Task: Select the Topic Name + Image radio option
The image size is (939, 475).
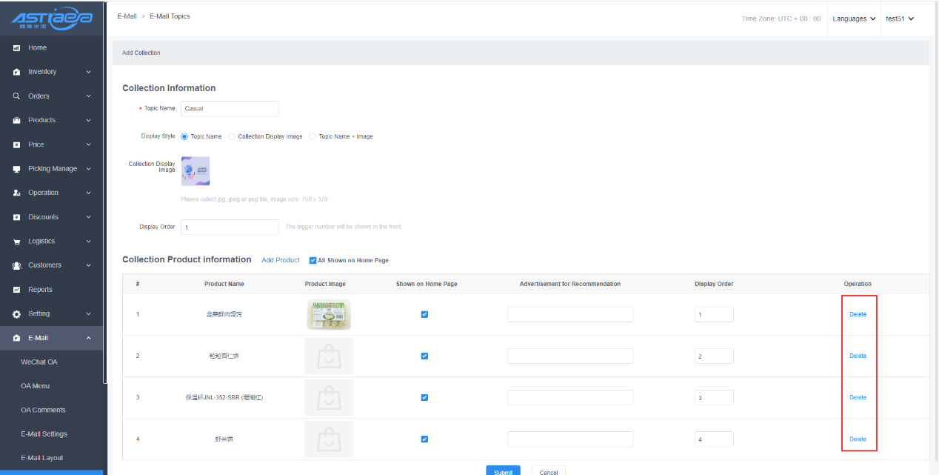Action: click(313, 136)
